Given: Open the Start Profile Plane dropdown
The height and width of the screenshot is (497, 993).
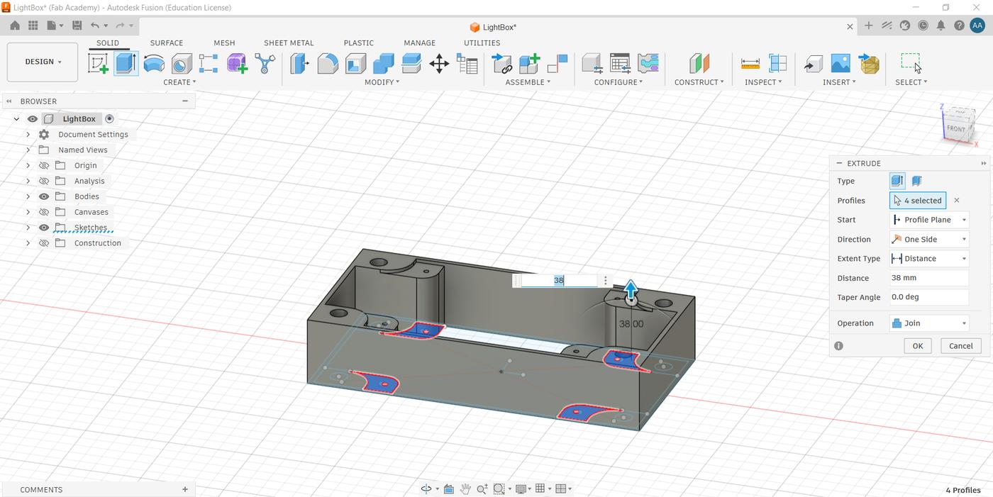Looking at the screenshot, I should [929, 220].
